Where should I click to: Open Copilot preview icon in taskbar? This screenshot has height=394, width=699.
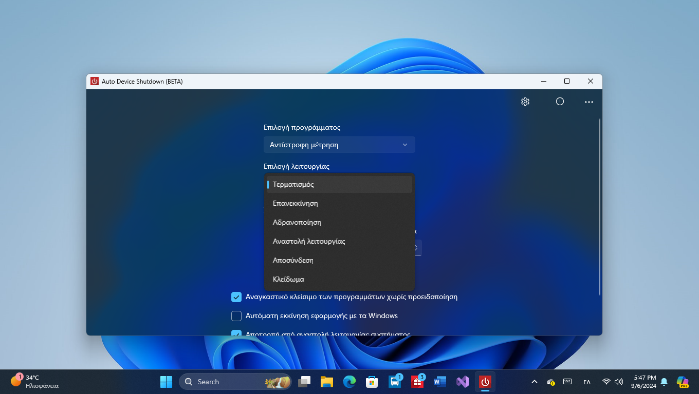pos(683,382)
